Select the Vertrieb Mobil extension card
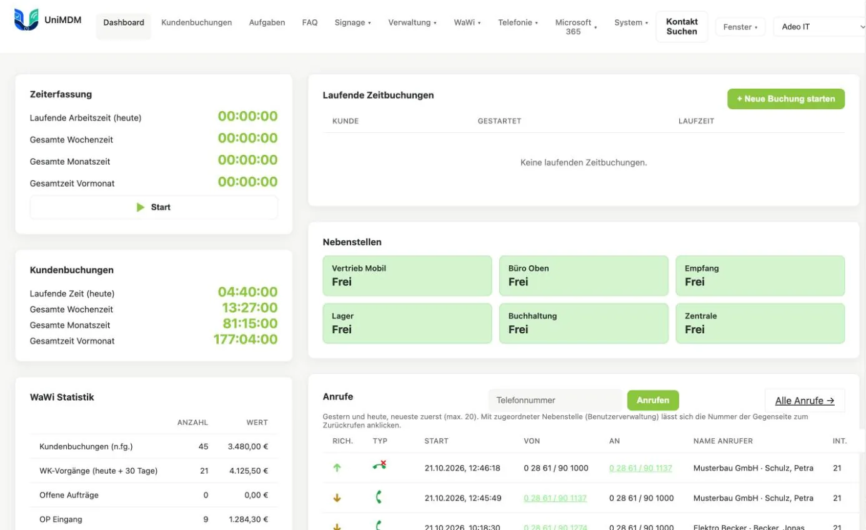 point(407,275)
